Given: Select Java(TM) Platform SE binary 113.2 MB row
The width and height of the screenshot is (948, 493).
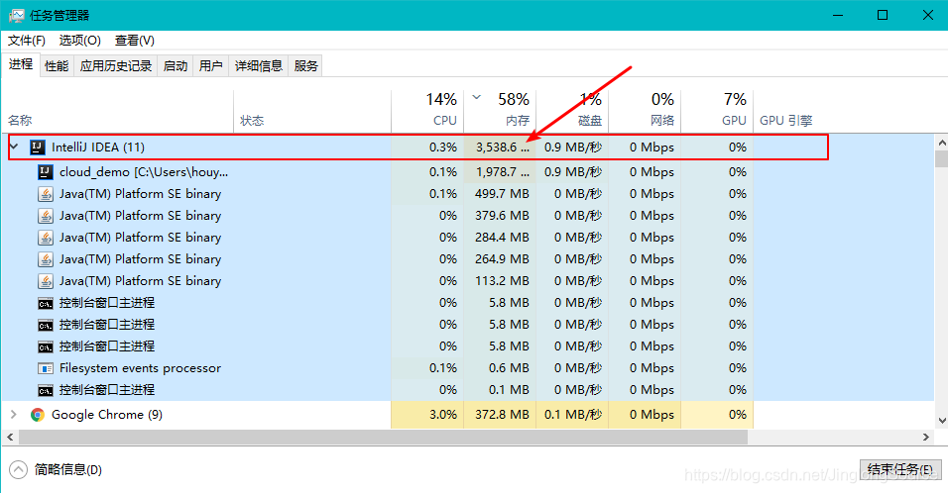Looking at the screenshot, I should tap(469, 280).
